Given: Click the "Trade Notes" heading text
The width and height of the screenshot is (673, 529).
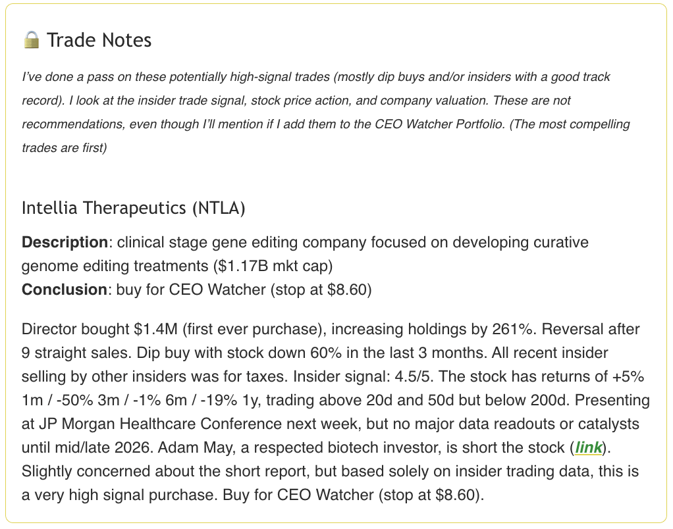Looking at the screenshot, I should click(x=99, y=41).
